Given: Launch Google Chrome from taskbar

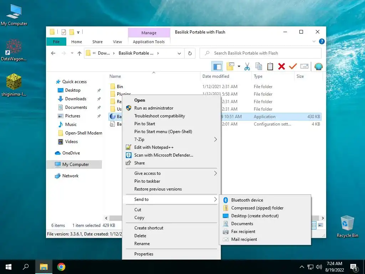Looking at the screenshot, I should (x=61, y=267).
